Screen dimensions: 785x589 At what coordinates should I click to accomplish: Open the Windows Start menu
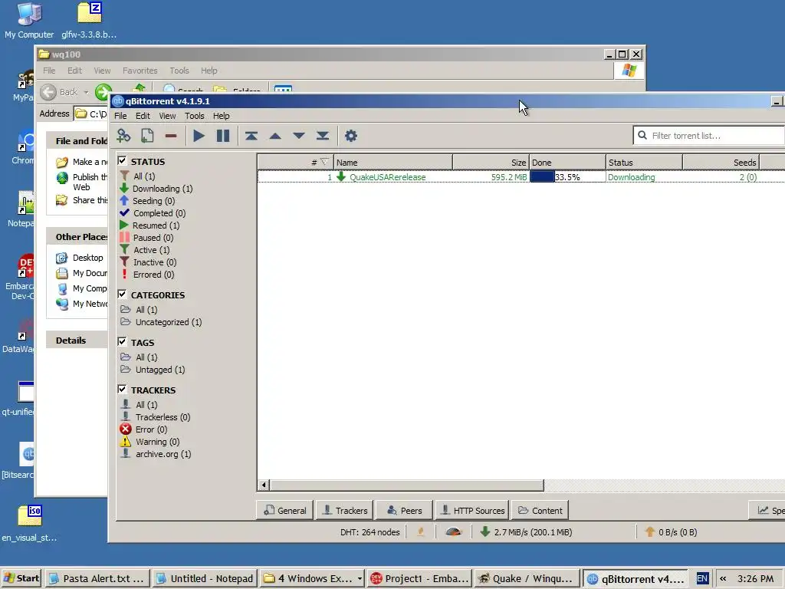(x=21, y=578)
